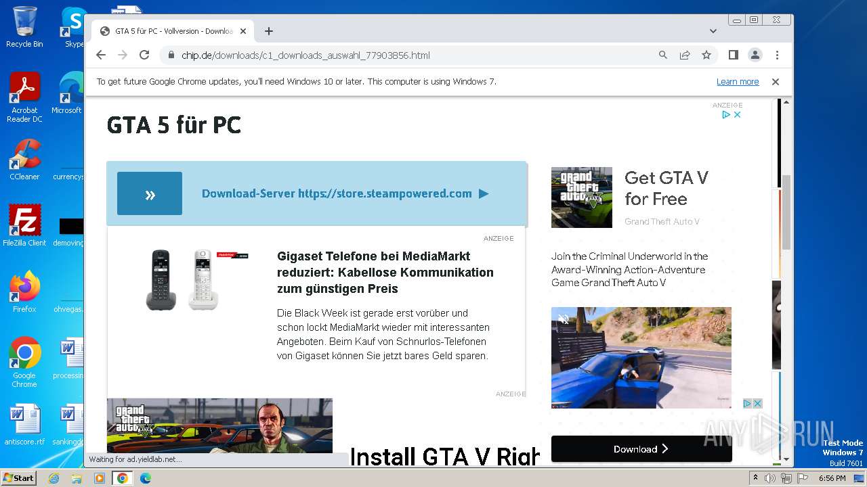Open Microsoft Edge desktop shortcut
This screenshot has width=867, height=487.
pyautogui.click(x=68, y=93)
